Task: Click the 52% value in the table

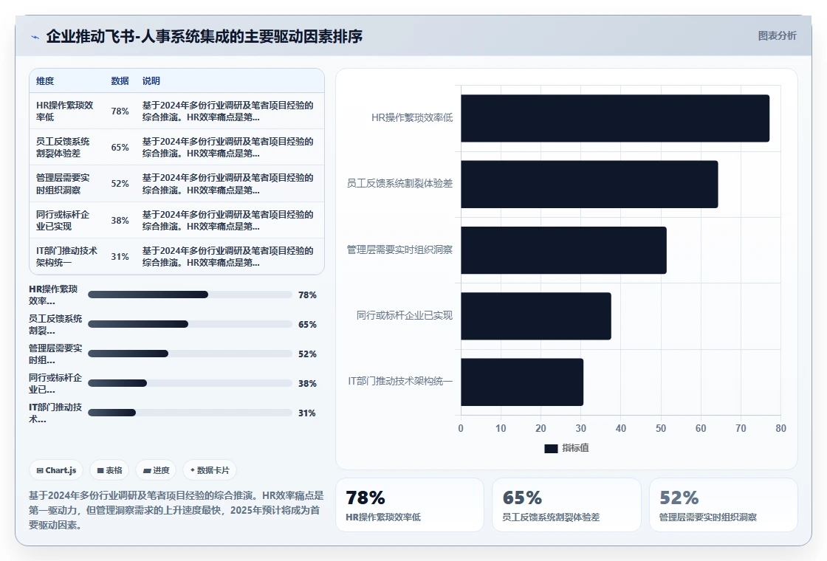Action: 120,184
